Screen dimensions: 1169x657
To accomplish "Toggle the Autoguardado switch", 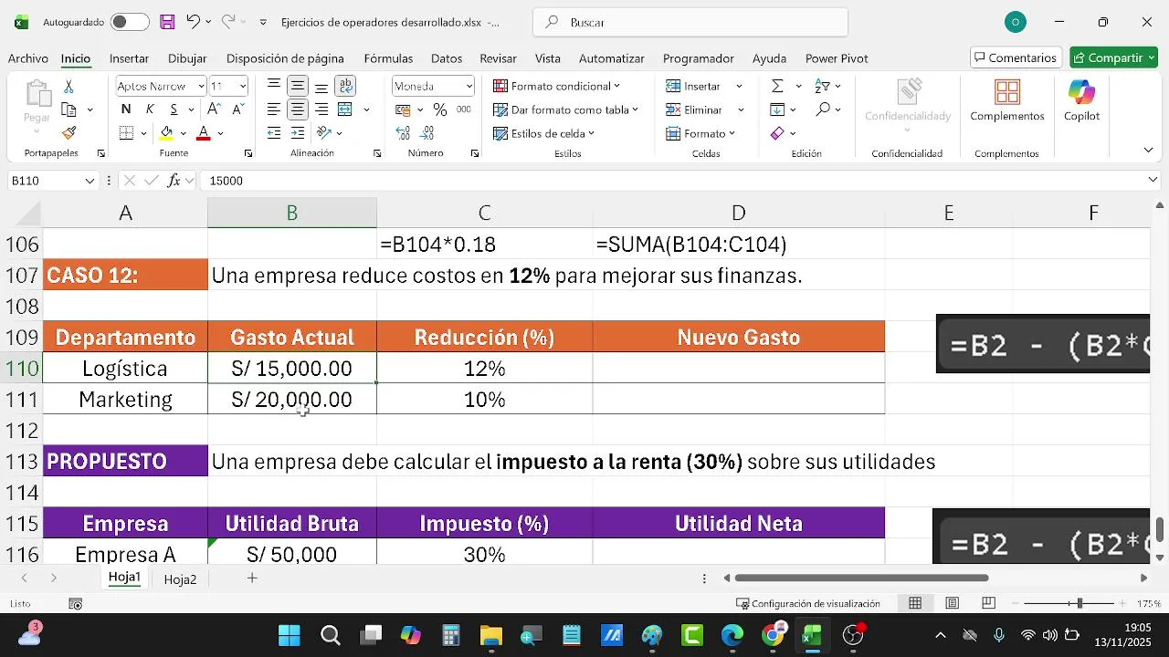I will (x=130, y=22).
